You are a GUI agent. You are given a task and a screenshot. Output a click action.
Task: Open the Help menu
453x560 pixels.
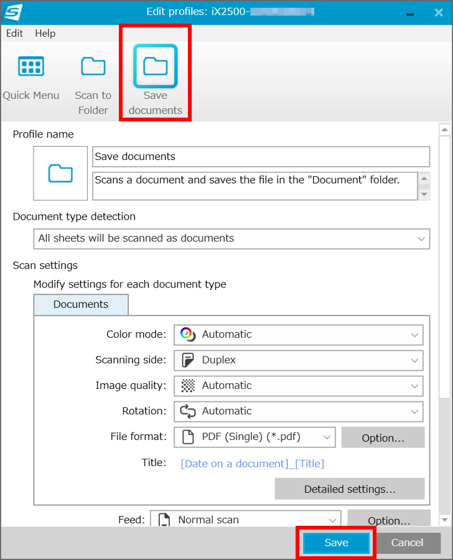coord(45,33)
